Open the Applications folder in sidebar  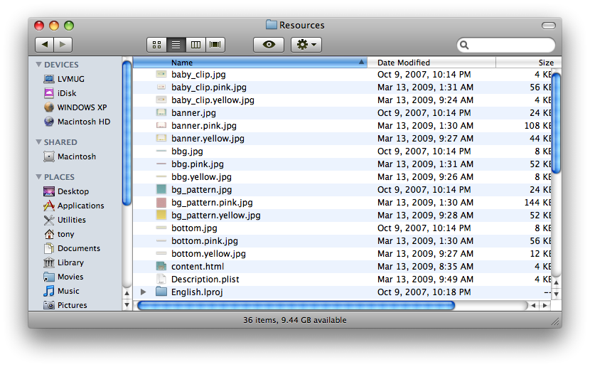point(80,206)
